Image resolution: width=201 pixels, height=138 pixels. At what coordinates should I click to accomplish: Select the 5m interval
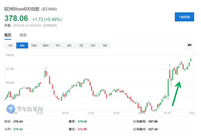click(22, 46)
